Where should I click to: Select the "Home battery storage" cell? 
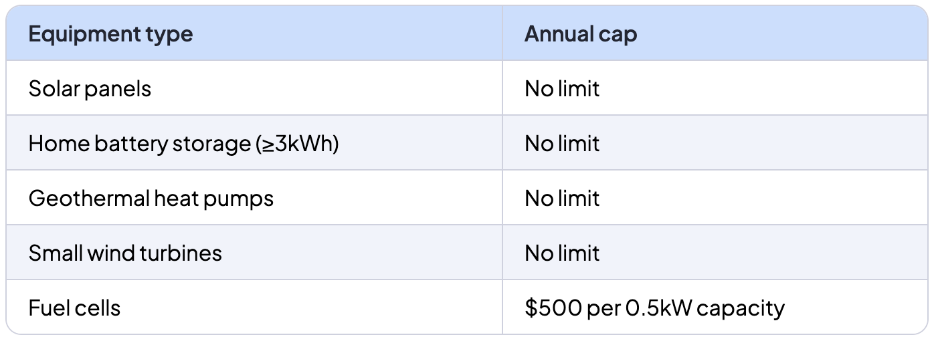point(183,144)
